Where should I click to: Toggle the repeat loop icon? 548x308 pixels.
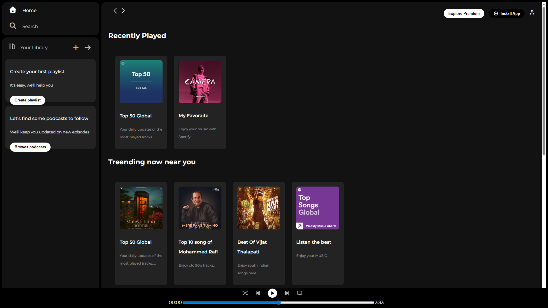pyautogui.click(x=300, y=293)
